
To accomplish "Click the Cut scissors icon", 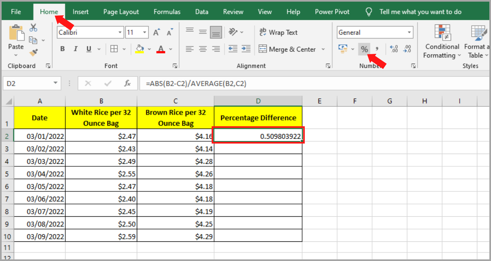I will [33, 27].
